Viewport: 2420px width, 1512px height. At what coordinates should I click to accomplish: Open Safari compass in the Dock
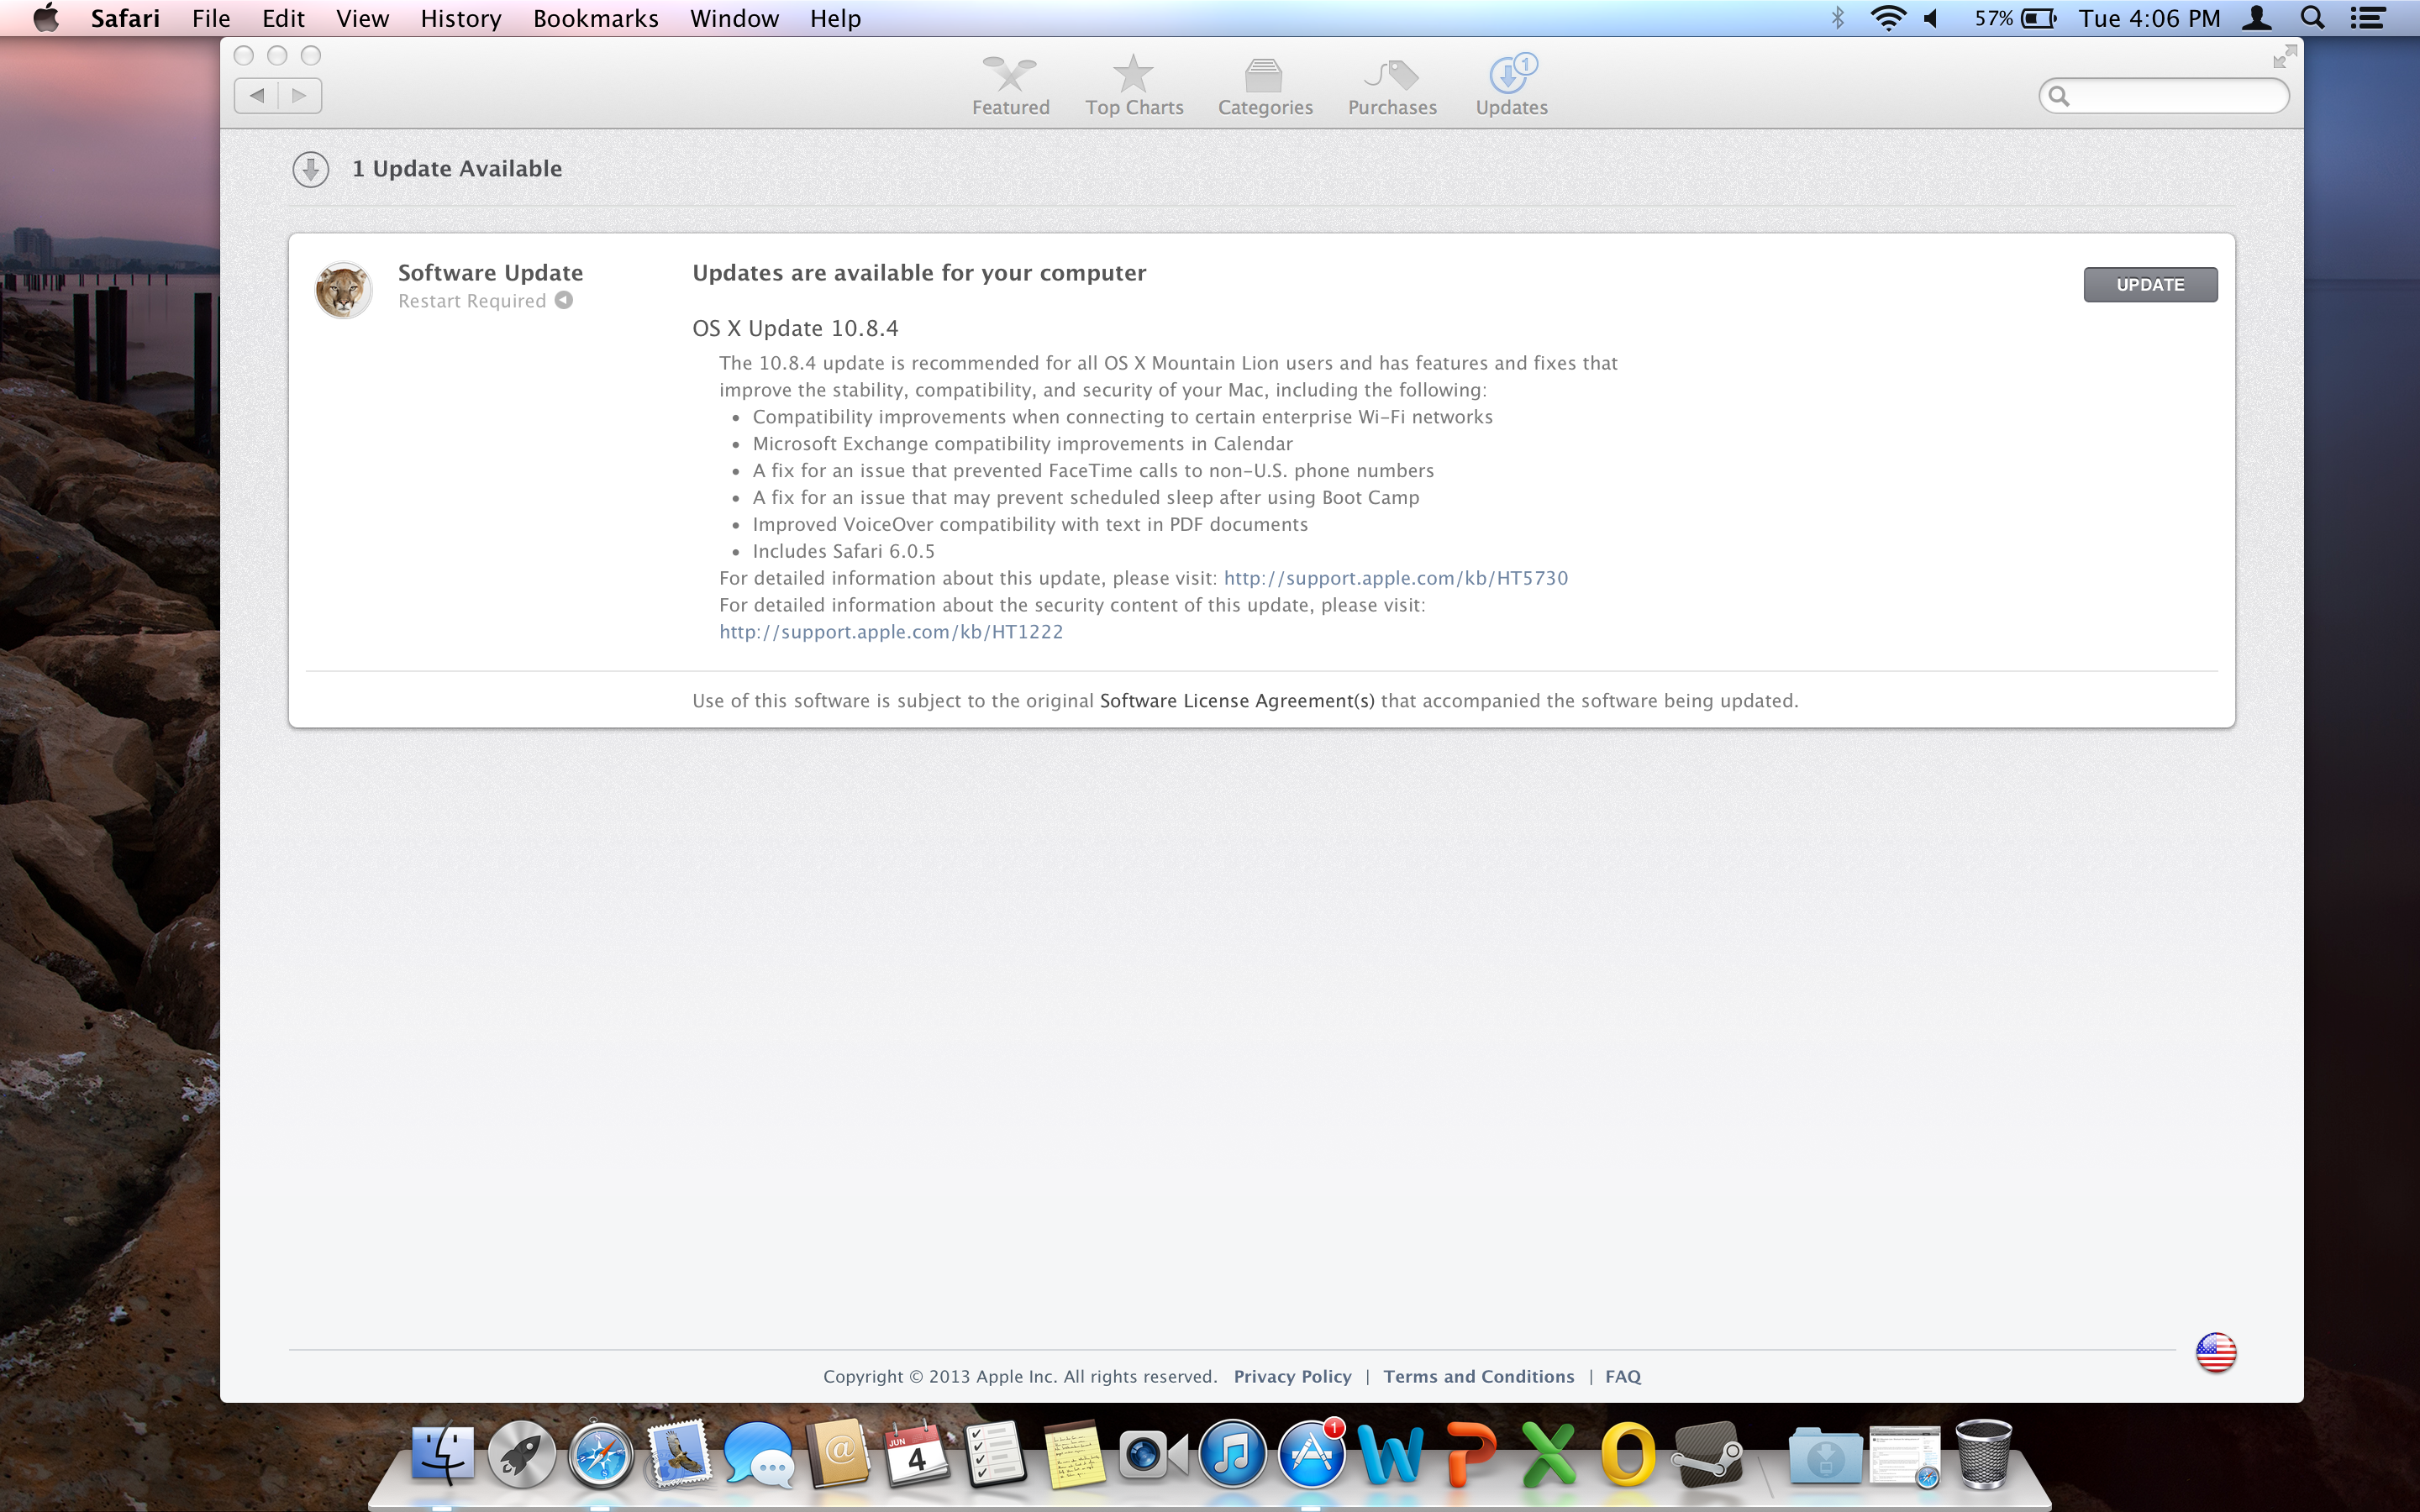tap(600, 1455)
